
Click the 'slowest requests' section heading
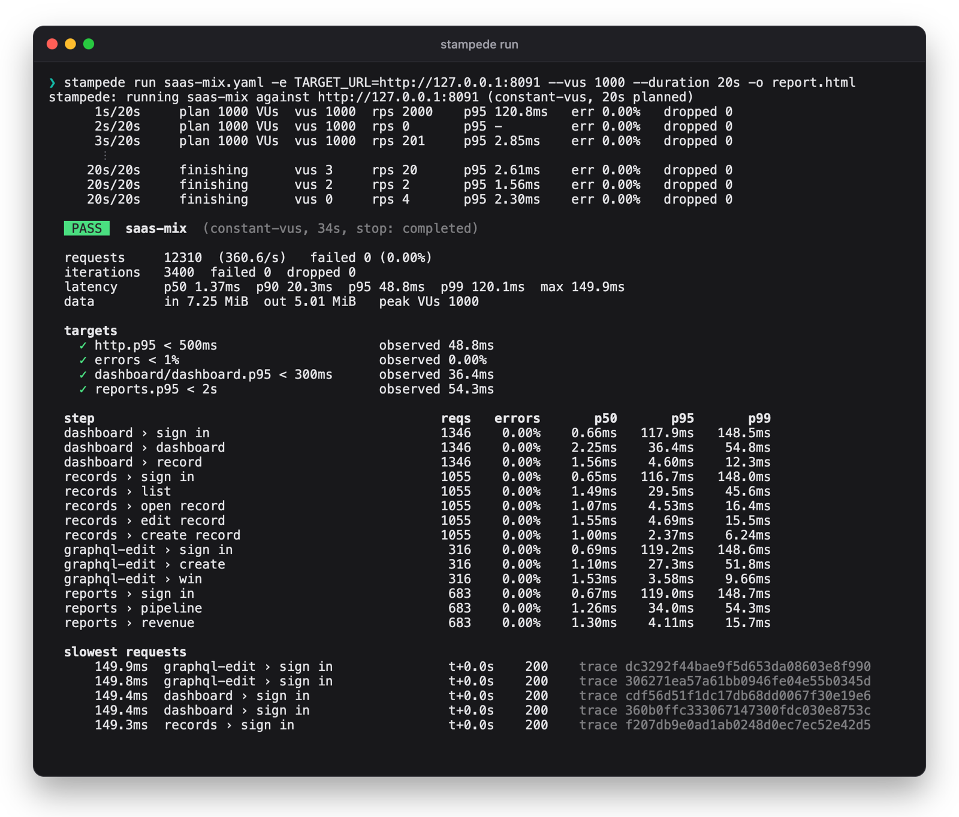pyautogui.click(x=125, y=652)
